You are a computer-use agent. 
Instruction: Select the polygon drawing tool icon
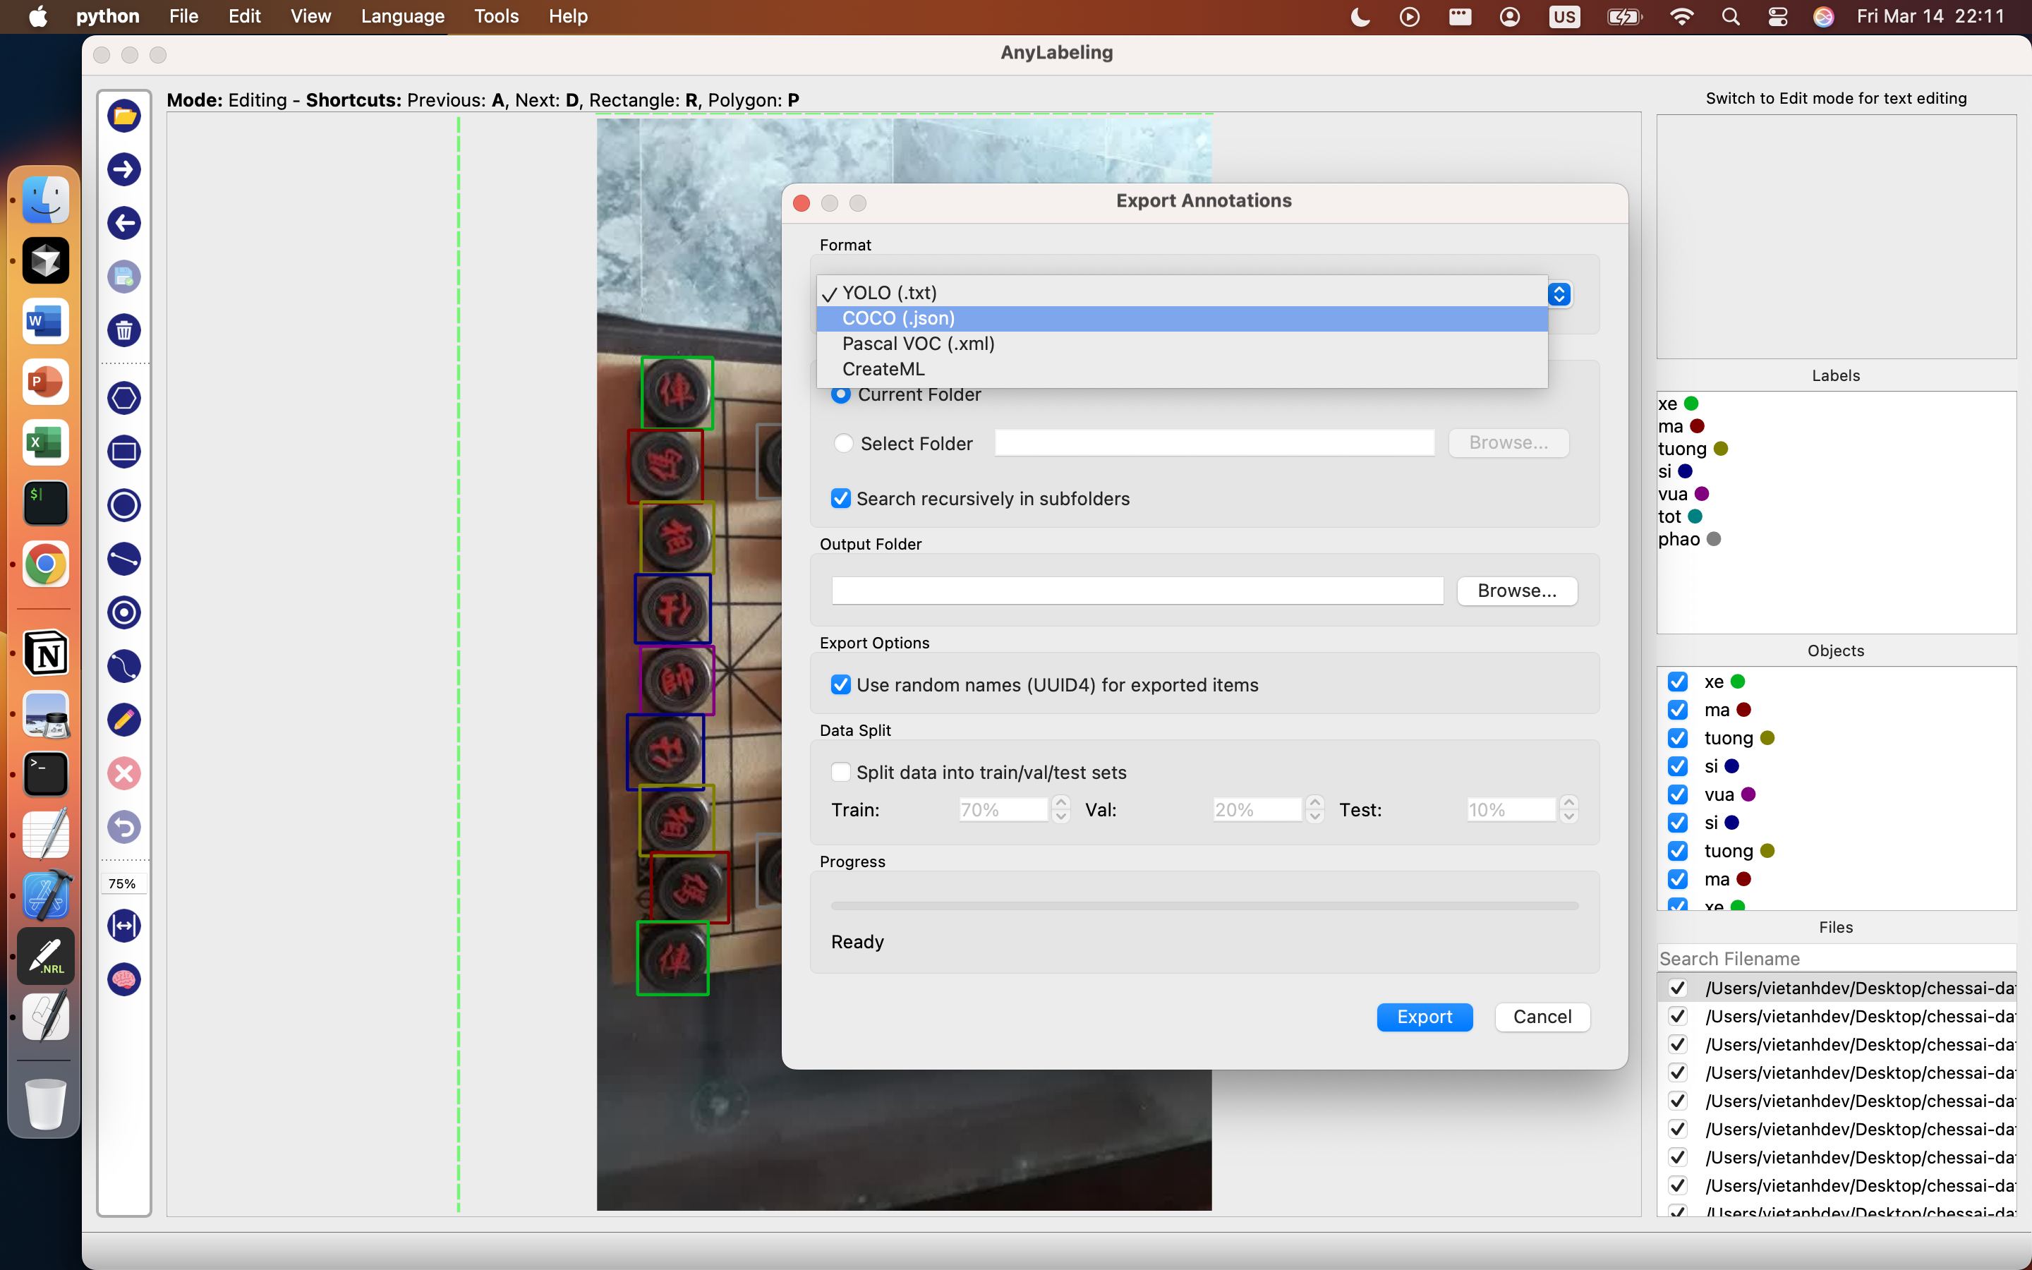click(124, 398)
